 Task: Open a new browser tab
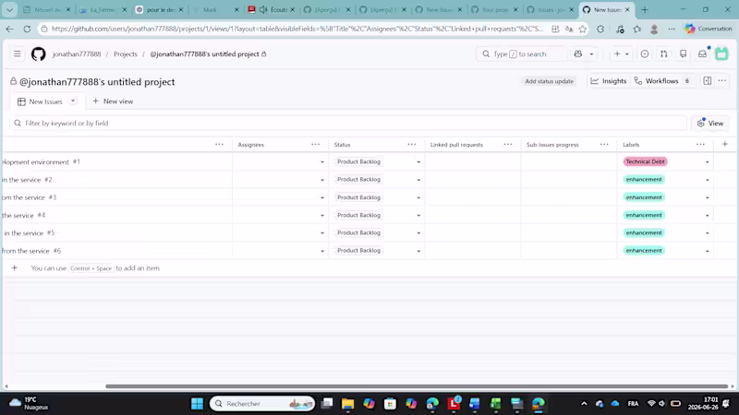(645, 9)
